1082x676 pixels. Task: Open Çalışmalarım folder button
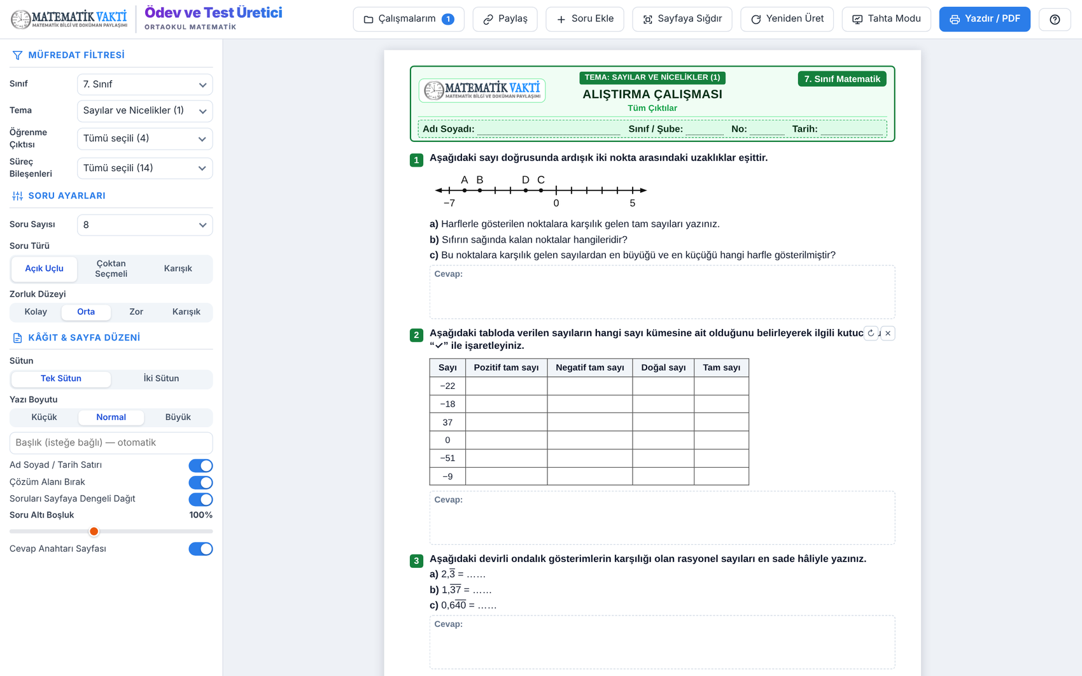pyautogui.click(x=409, y=19)
